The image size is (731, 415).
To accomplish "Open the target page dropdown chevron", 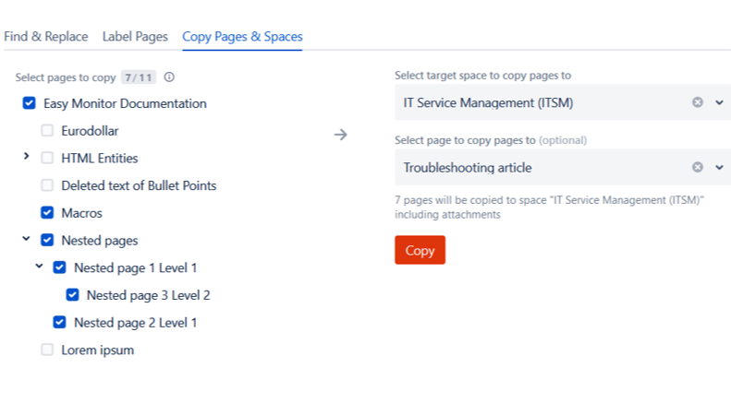I will (x=719, y=167).
